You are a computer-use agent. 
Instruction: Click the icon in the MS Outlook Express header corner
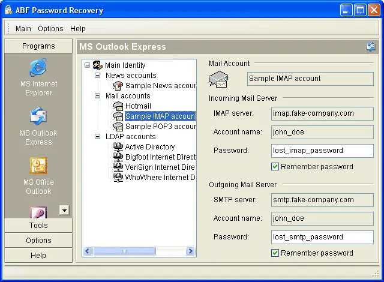[371, 47]
